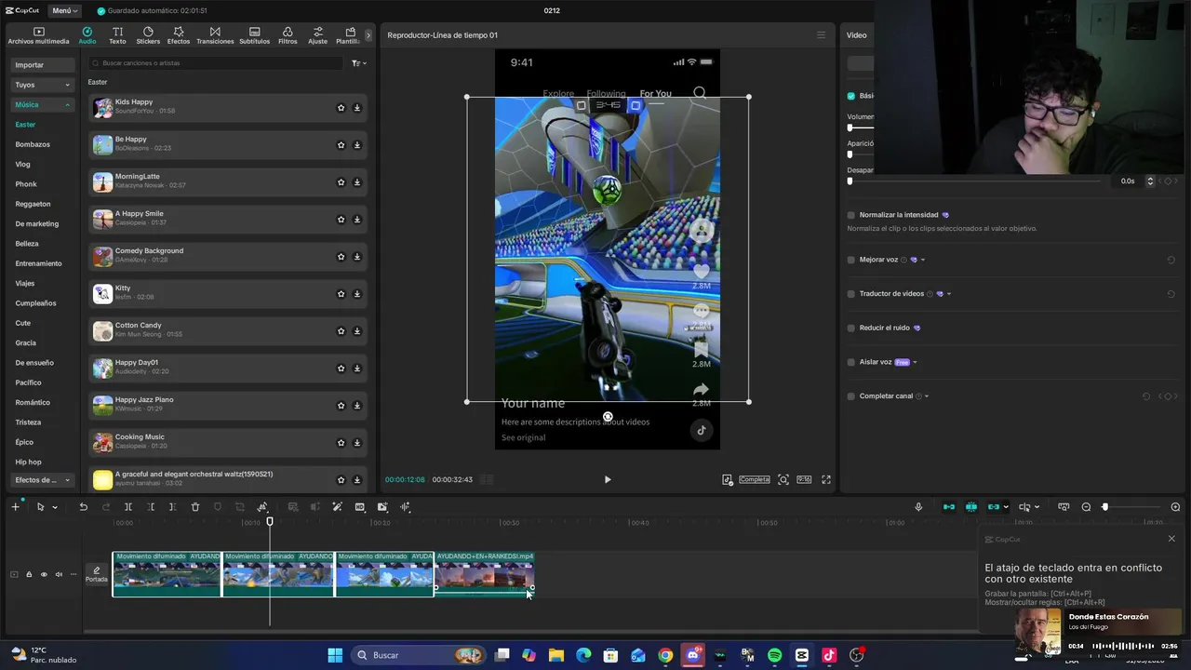Viewport: 1191px width, 670px height.
Task: Click the undo arrow in timeline toolbar
Action: point(84,507)
